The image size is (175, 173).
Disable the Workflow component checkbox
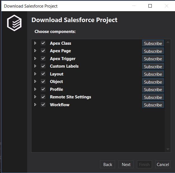point(43,105)
